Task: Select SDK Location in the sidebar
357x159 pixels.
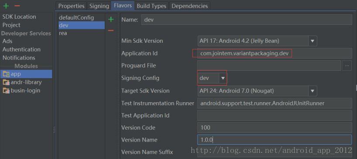Action: click(x=19, y=17)
